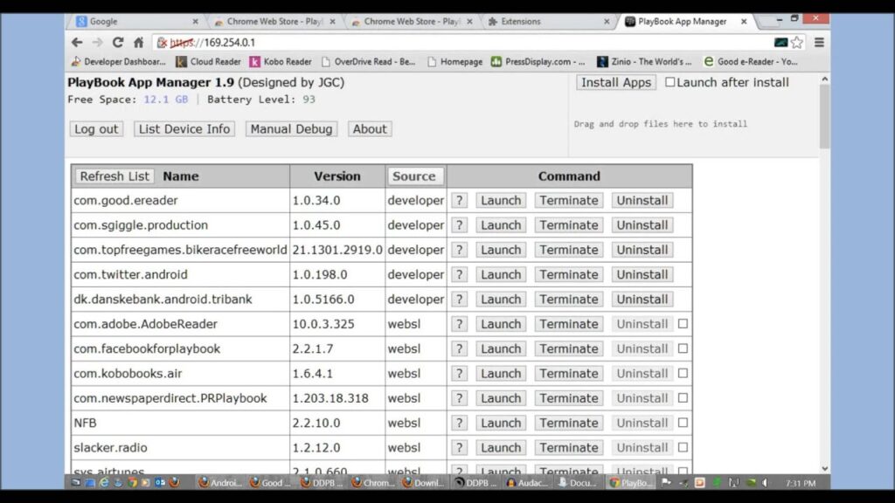Viewport: 895px width, 503px height.
Task: Click the Install Apps button
Action: click(x=616, y=82)
